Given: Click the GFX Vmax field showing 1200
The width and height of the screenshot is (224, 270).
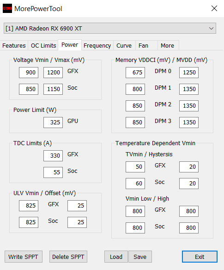Looking at the screenshot, I should 53,73.
